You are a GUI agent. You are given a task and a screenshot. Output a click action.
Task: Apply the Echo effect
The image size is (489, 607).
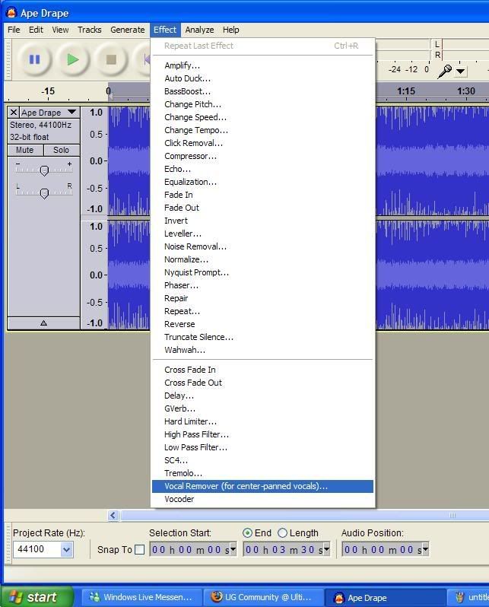(262, 169)
